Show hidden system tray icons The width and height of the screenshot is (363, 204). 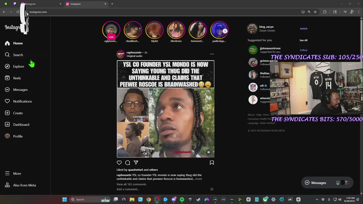[317, 199]
